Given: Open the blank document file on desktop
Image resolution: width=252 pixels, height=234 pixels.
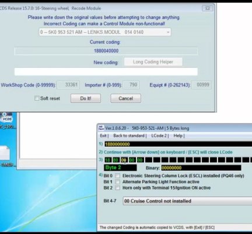Looking at the screenshot, I should click(x=5, y=153).
